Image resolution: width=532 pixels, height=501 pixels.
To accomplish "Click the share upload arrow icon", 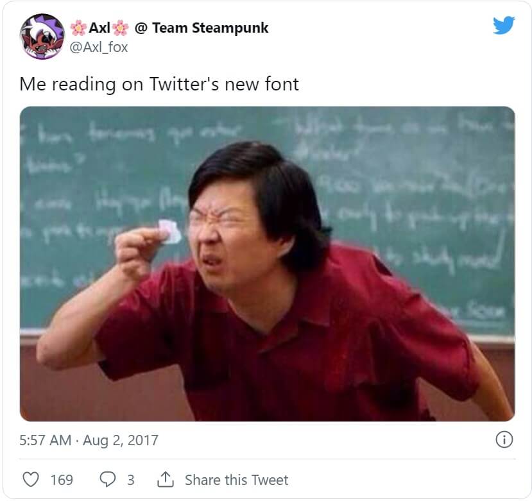I will click(x=166, y=479).
